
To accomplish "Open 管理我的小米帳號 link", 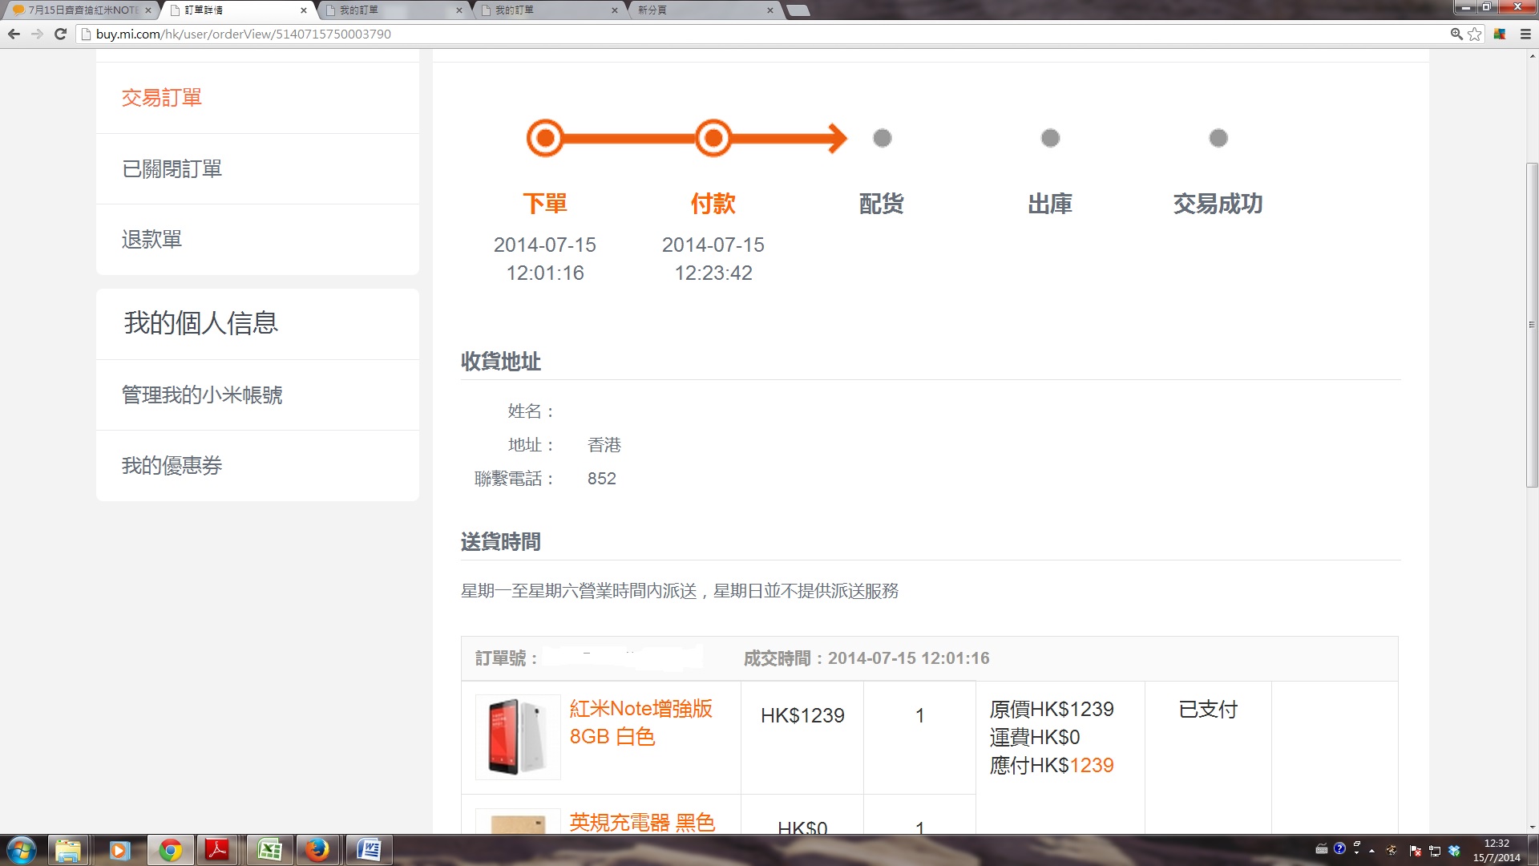I will point(202,395).
